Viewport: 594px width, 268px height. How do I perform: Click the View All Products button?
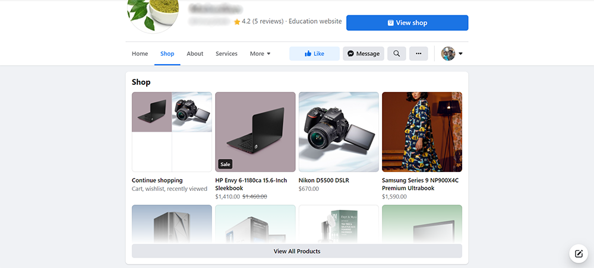click(x=297, y=251)
